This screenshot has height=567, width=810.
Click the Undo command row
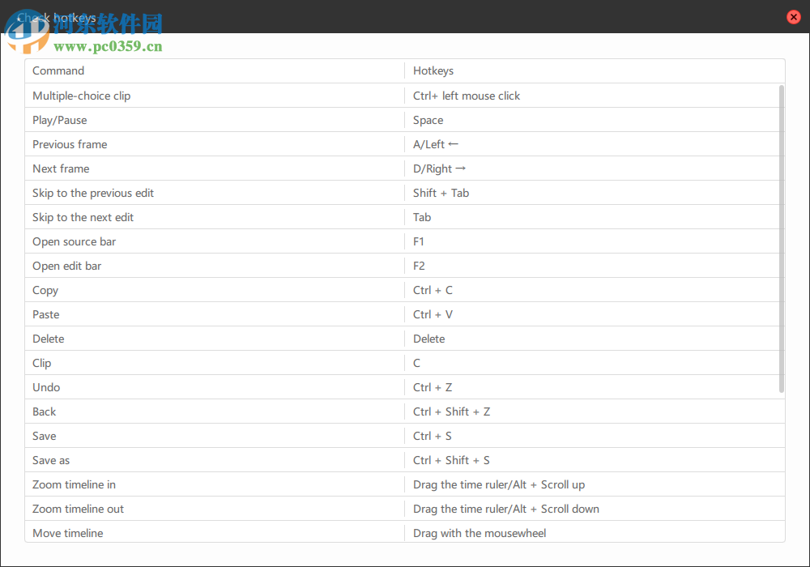46,387
